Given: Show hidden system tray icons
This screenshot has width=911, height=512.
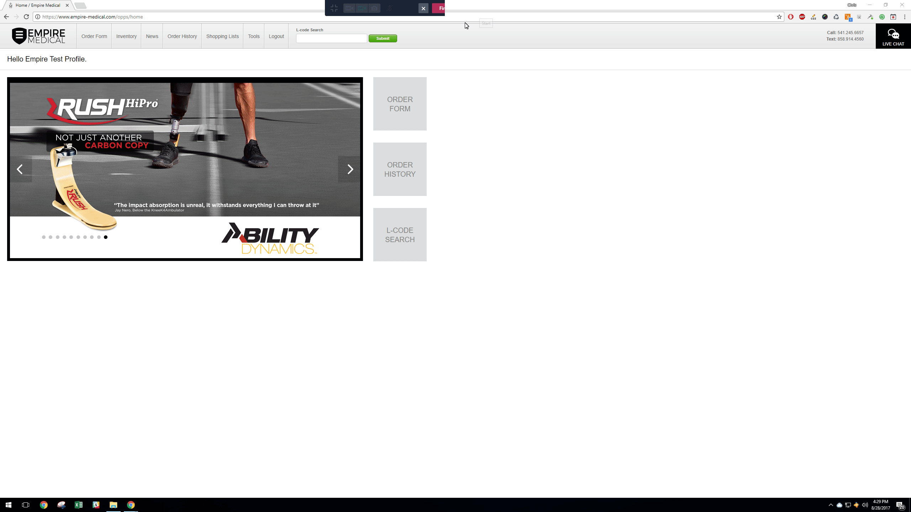Looking at the screenshot, I should pos(831,505).
